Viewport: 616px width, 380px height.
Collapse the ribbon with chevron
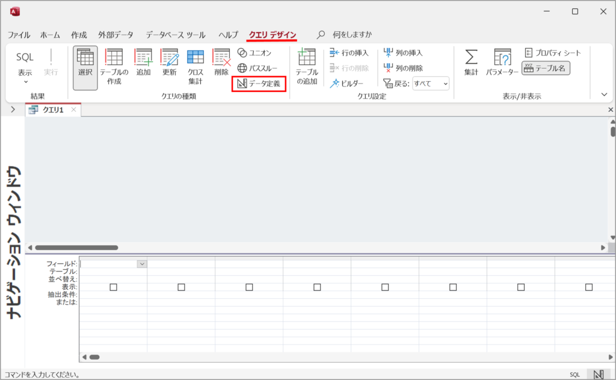coord(604,94)
